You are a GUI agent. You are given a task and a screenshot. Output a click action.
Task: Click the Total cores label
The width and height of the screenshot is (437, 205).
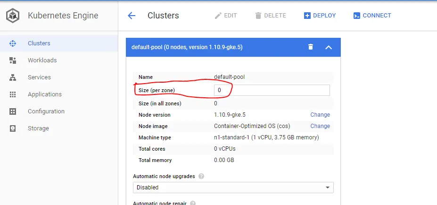pos(152,149)
